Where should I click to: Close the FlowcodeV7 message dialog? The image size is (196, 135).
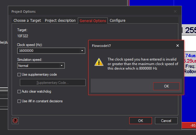coord(178,45)
